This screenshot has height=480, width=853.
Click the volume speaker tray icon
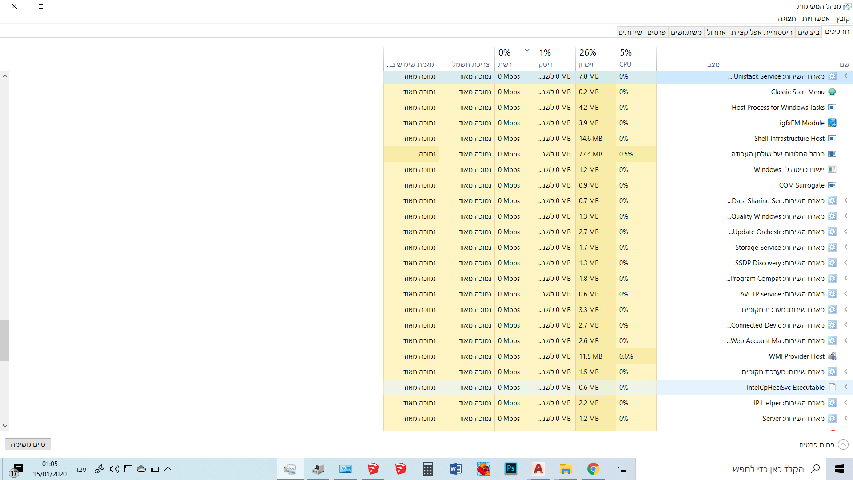[x=114, y=469]
